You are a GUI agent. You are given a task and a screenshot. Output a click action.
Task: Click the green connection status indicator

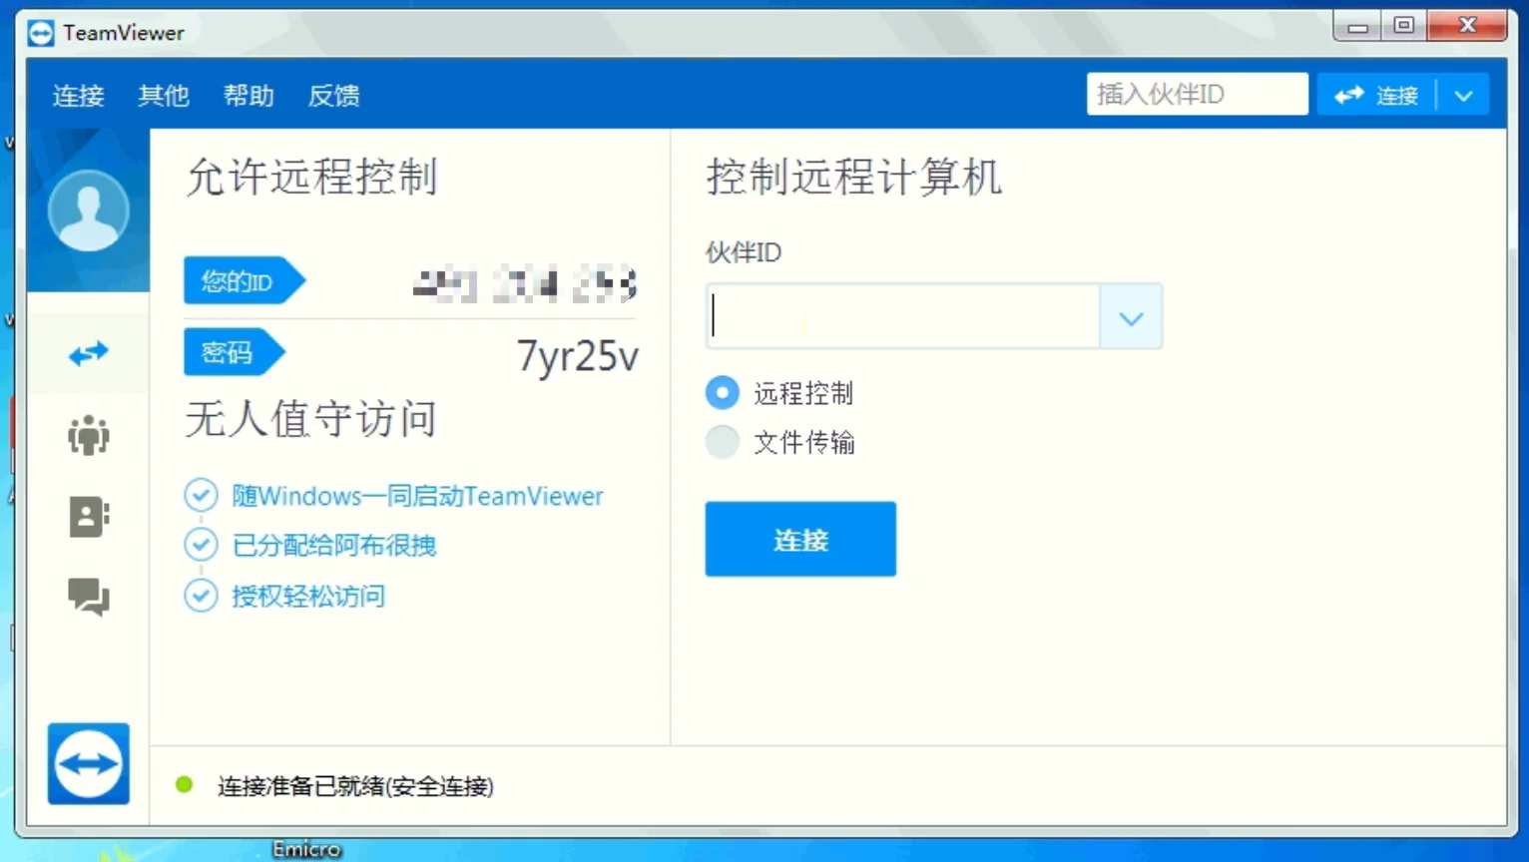[184, 785]
